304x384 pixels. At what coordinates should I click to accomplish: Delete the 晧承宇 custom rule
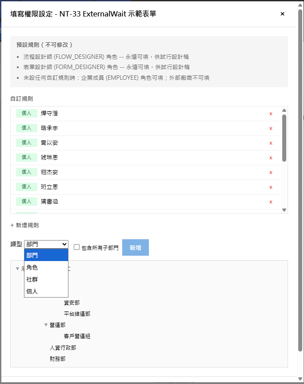point(271,128)
